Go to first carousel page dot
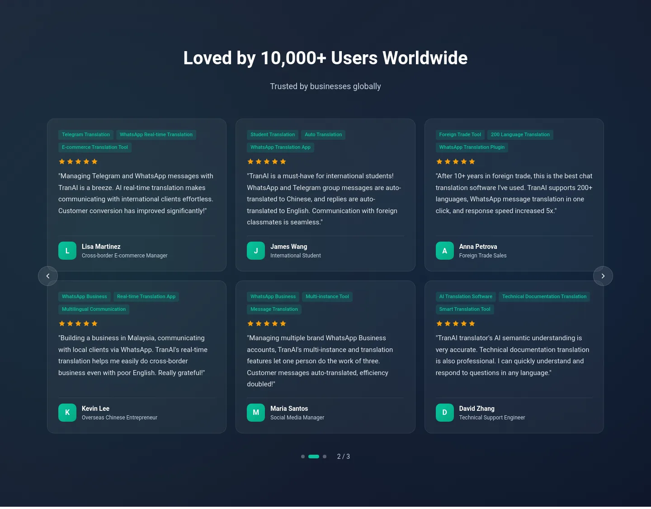 pyautogui.click(x=303, y=457)
